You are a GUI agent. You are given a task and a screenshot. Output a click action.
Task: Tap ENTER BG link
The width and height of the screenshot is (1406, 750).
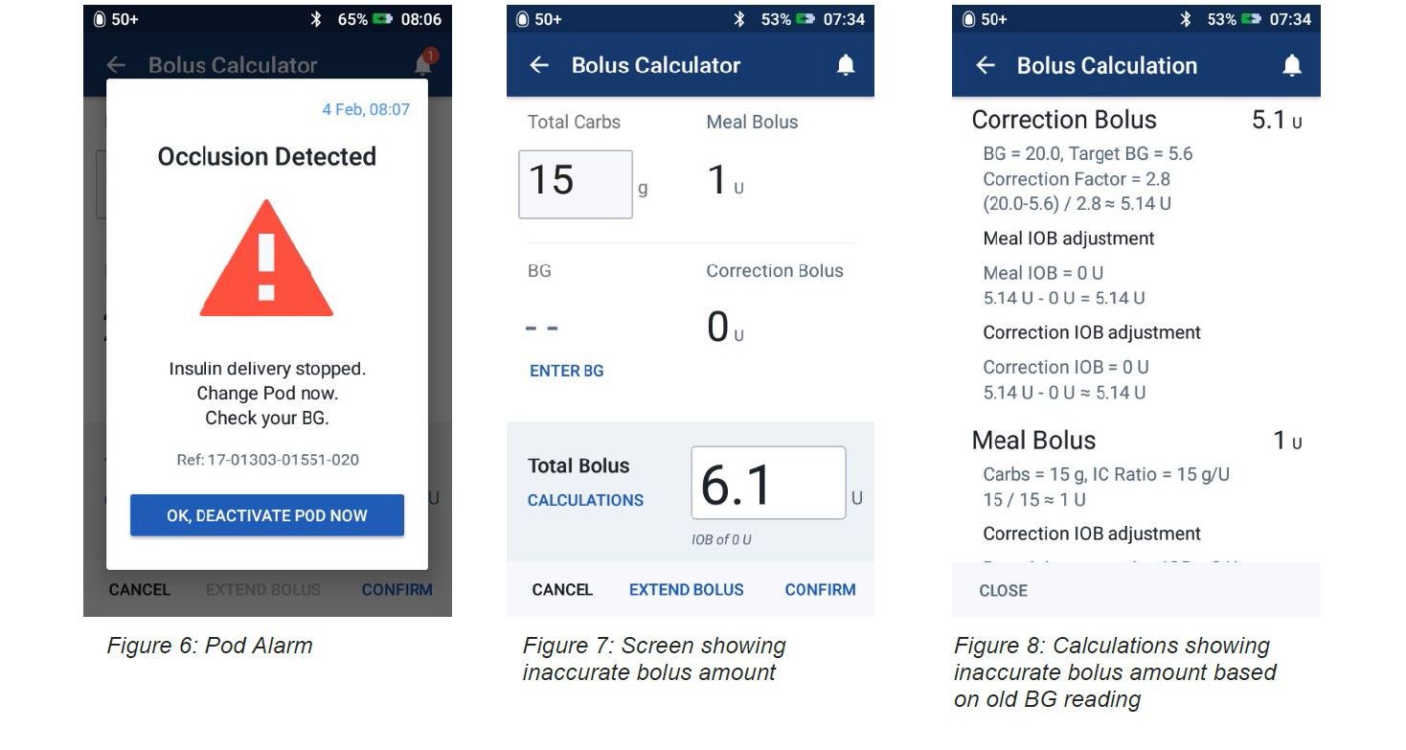click(x=567, y=371)
